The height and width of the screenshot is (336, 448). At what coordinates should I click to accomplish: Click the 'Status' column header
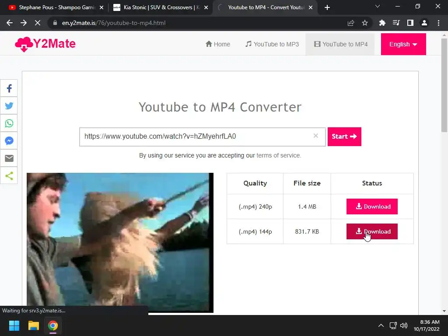point(372,183)
